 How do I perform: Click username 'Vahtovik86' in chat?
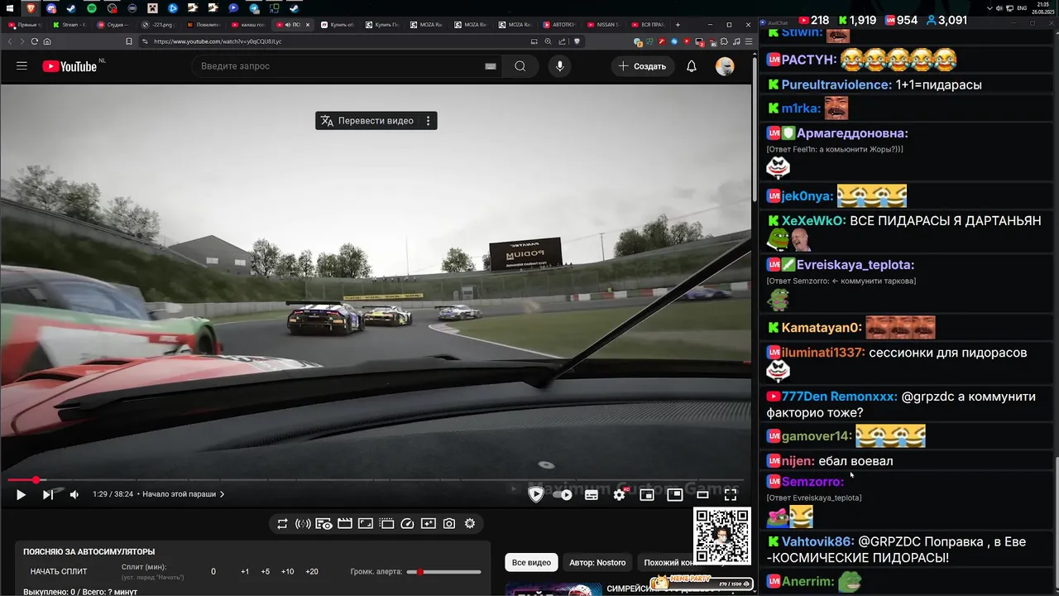pos(817,541)
